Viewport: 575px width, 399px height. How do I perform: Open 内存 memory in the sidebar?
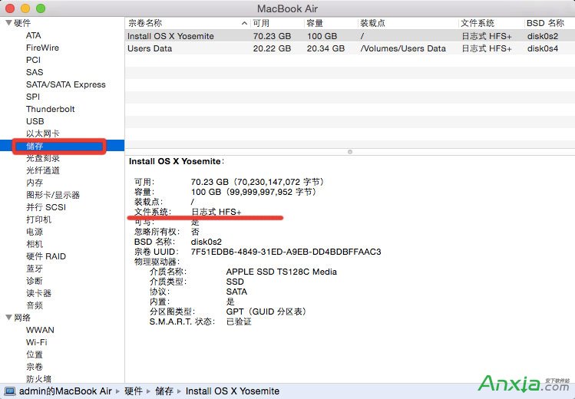[35, 183]
